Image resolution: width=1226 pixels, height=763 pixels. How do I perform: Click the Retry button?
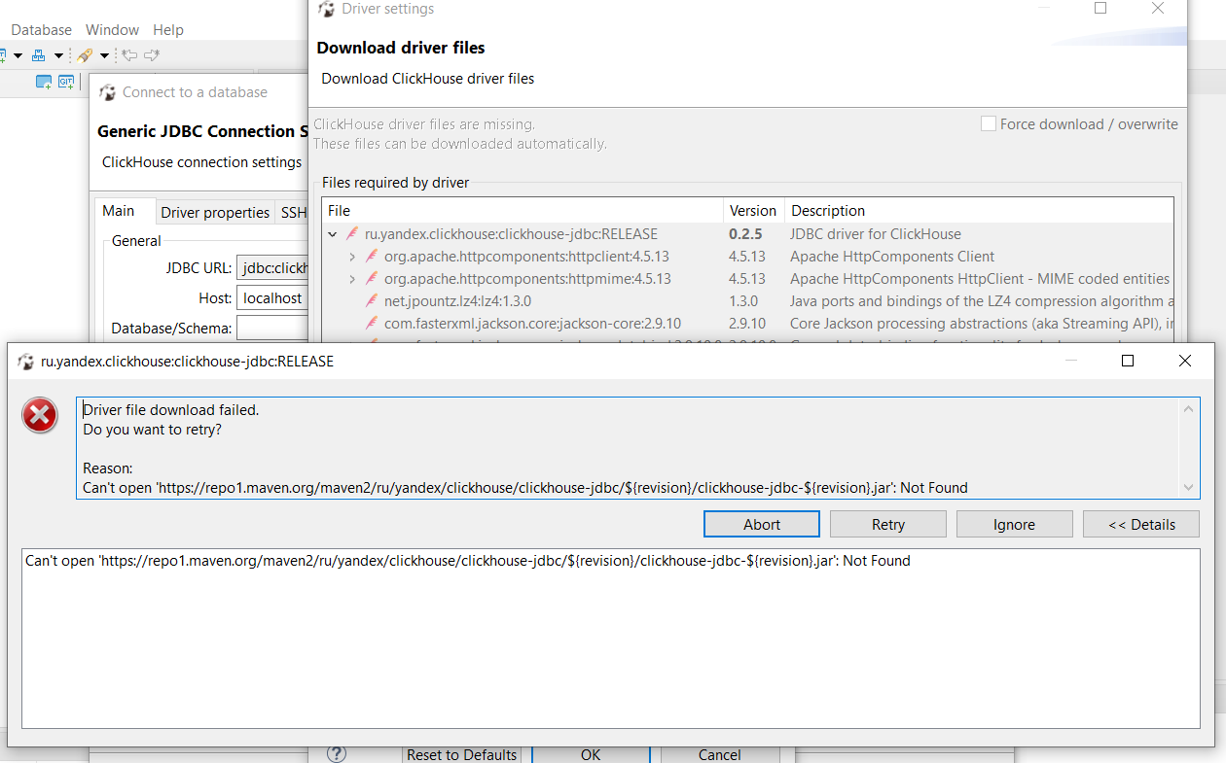[887, 524]
